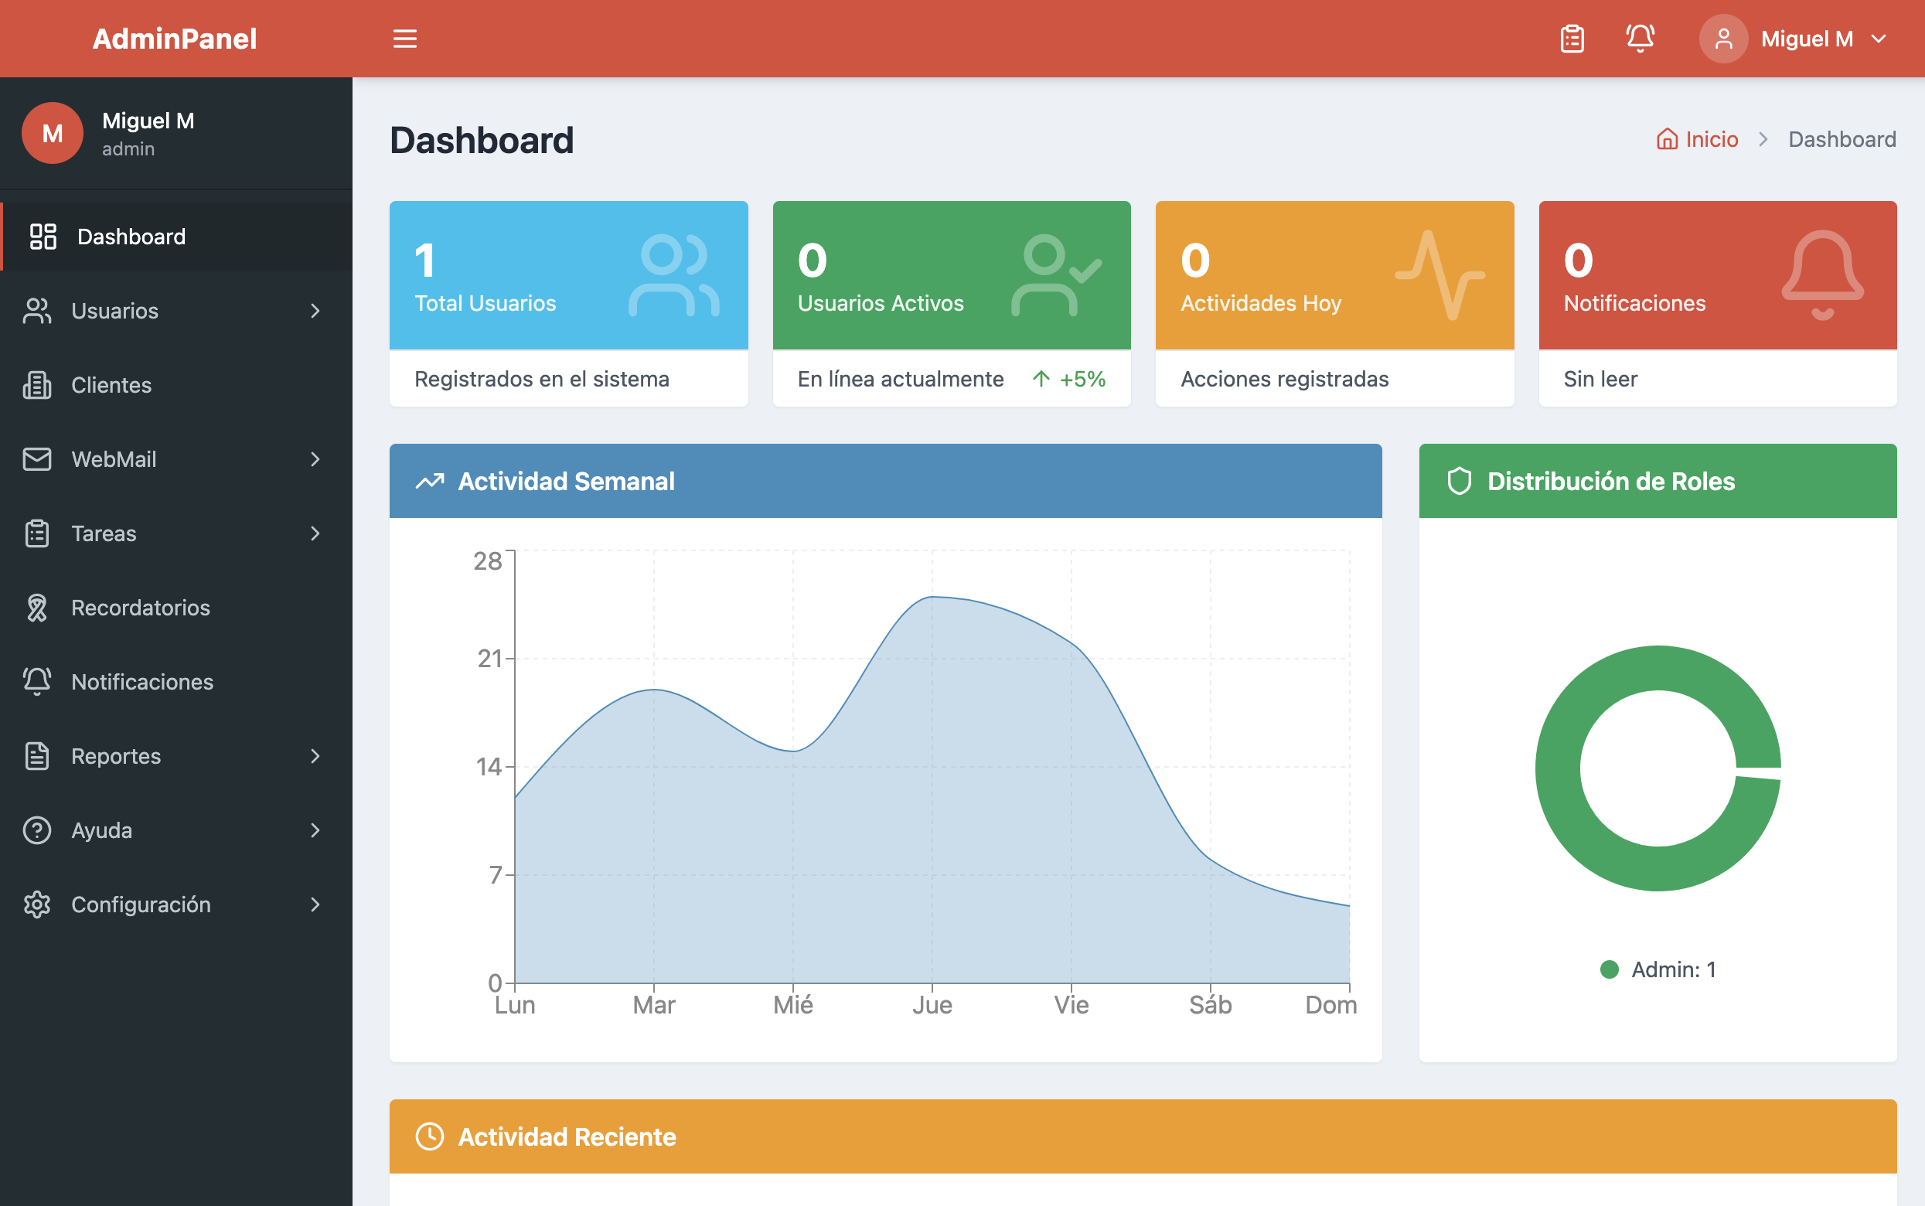Click the Reportes document icon in sidebar
The width and height of the screenshot is (1925, 1206).
[37, 755]
